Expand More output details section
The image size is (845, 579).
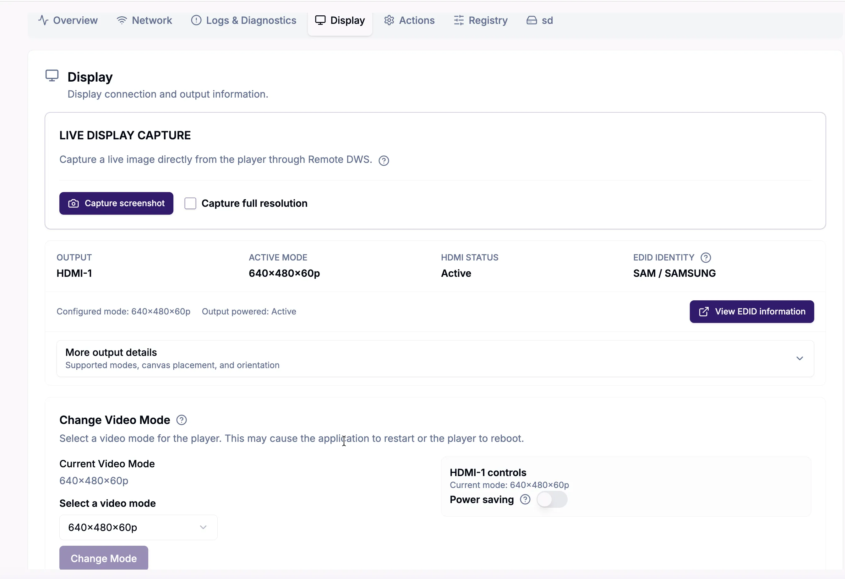[x=435, y=358]
